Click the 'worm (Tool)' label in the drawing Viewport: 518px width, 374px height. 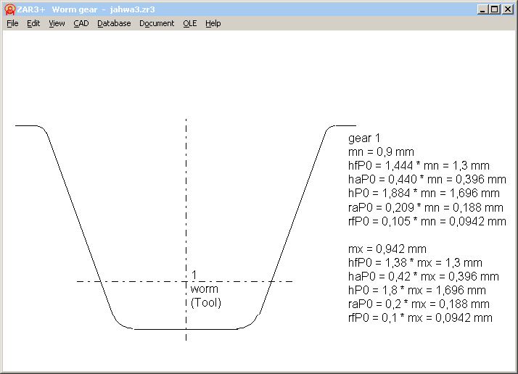(x=205, y=296)
